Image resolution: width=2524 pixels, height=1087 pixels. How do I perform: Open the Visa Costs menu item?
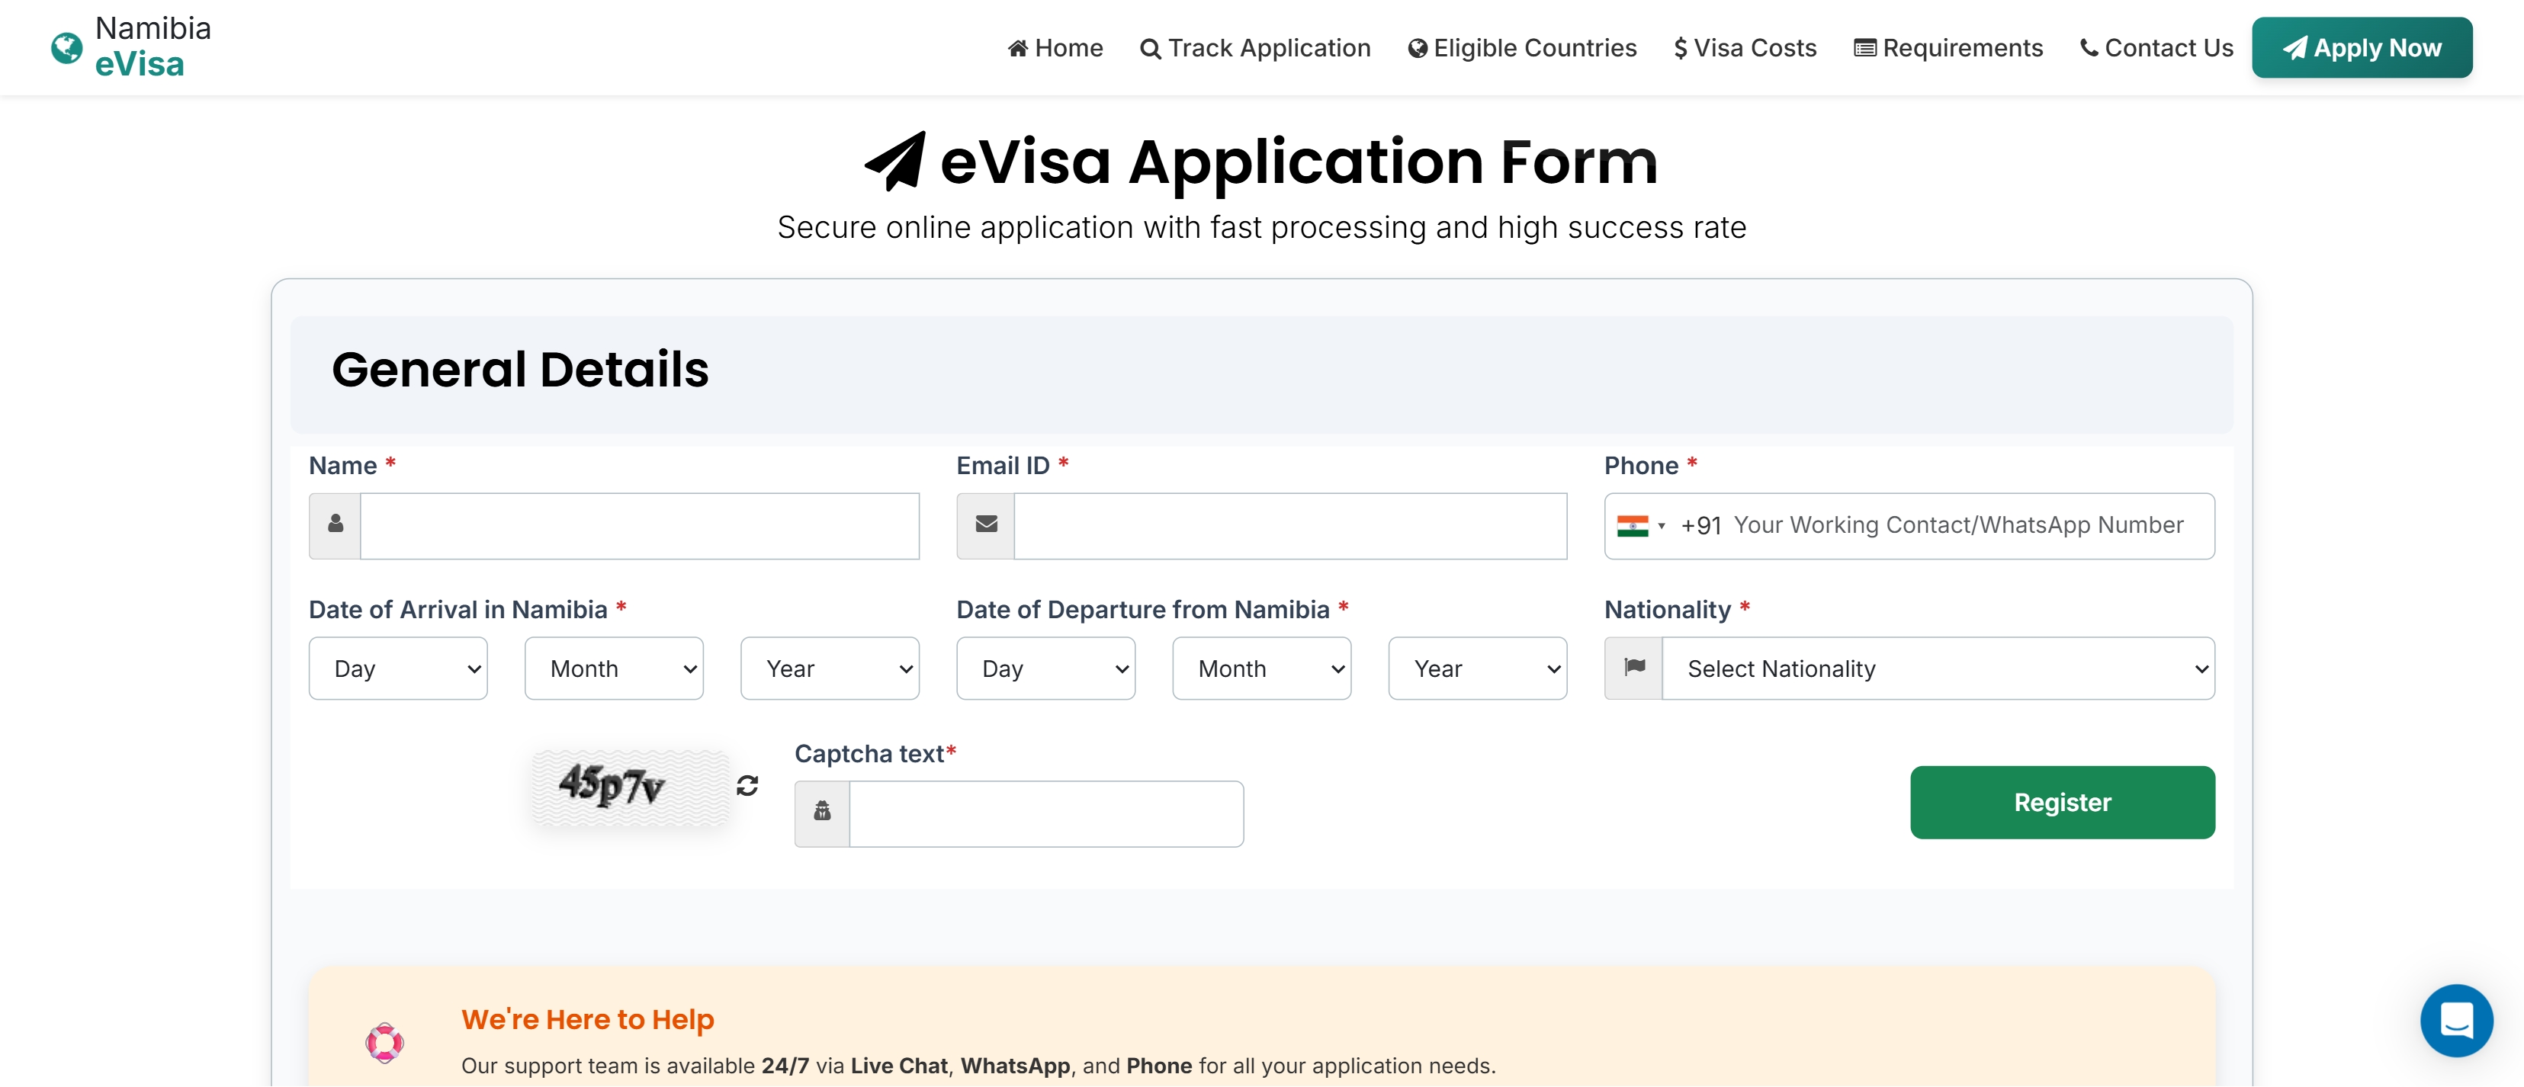coord(1745,48)
